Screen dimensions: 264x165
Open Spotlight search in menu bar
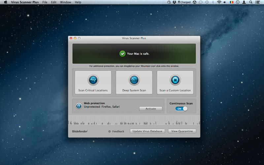251,2
